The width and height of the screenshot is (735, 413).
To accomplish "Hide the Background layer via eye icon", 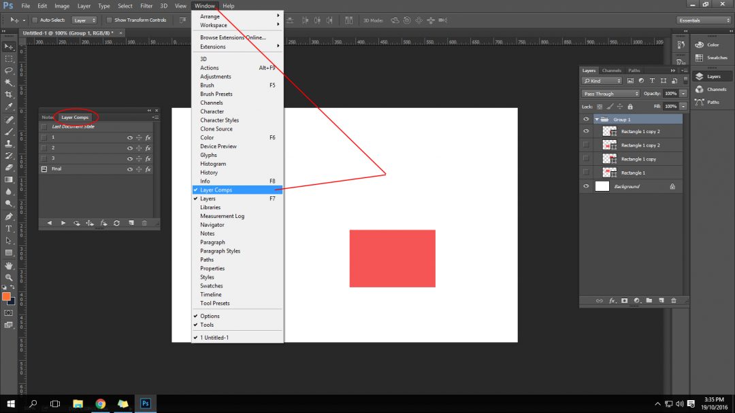I will coord(586,186).
